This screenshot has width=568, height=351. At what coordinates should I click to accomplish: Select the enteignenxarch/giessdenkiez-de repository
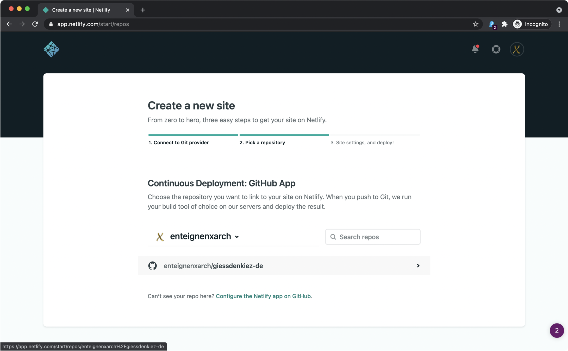pyautogui.click(x=213, y=265)
